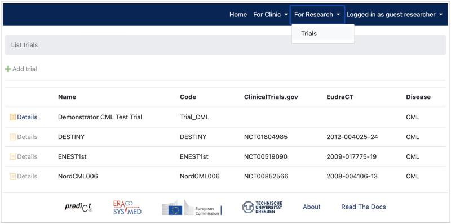The width and height of the screenshot is (451, 224).
Task: Collapse the For Research dropdown menu
Action: click(317, 15)
